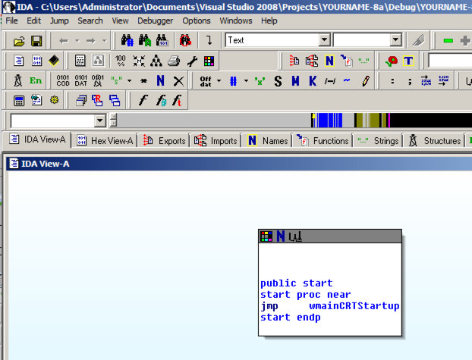Open the address combo box dropdown
The height and width of the screenshot is (360, 472).
click(x=99, y=121)
